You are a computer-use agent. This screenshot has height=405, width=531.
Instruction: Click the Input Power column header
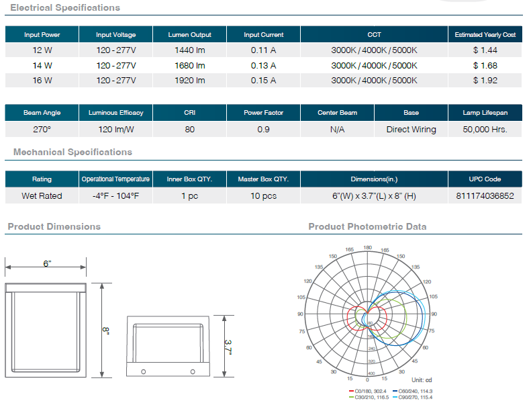[42, 35]
